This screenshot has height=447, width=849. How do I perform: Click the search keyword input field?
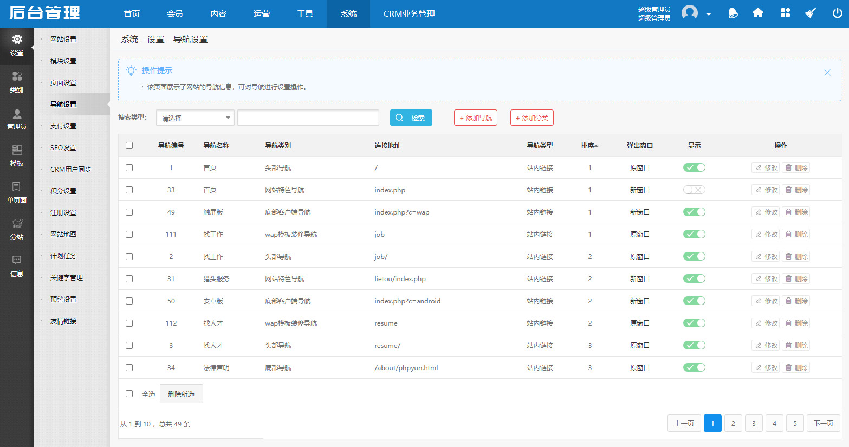click(x=308, y=118)
